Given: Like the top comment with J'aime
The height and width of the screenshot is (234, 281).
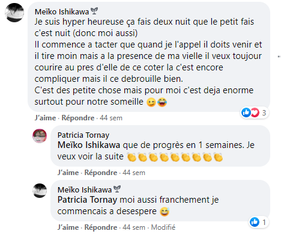Looking at the screenshot, I should coord(45,118).
